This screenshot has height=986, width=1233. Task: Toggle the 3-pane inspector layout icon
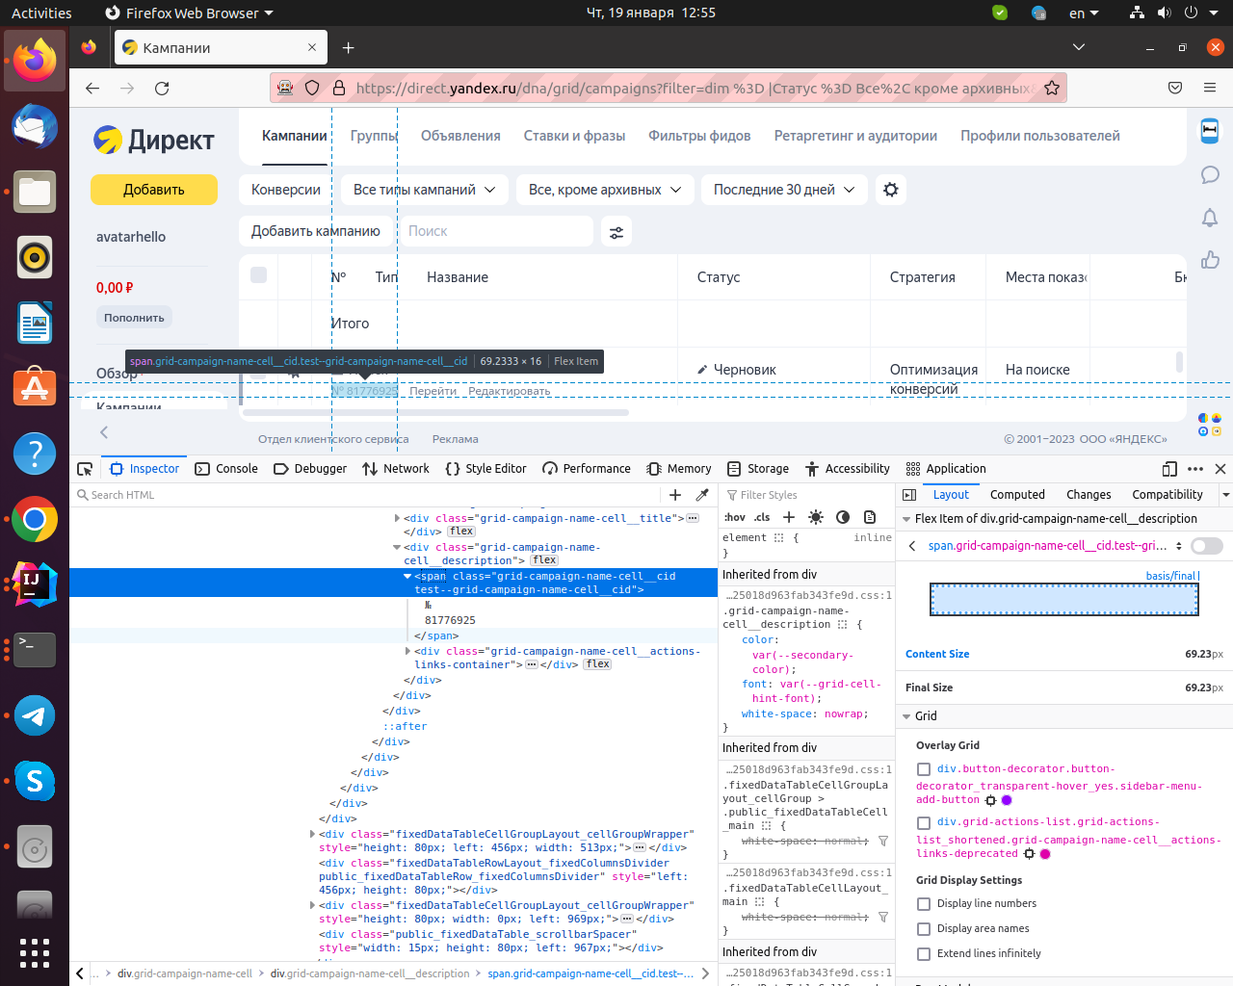908,495
